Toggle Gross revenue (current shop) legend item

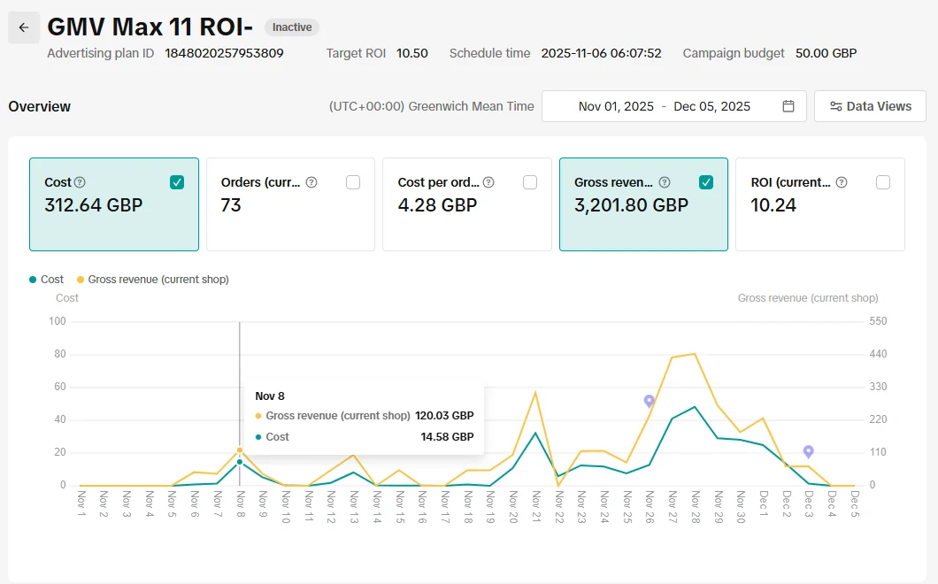[x=152, y=280]
